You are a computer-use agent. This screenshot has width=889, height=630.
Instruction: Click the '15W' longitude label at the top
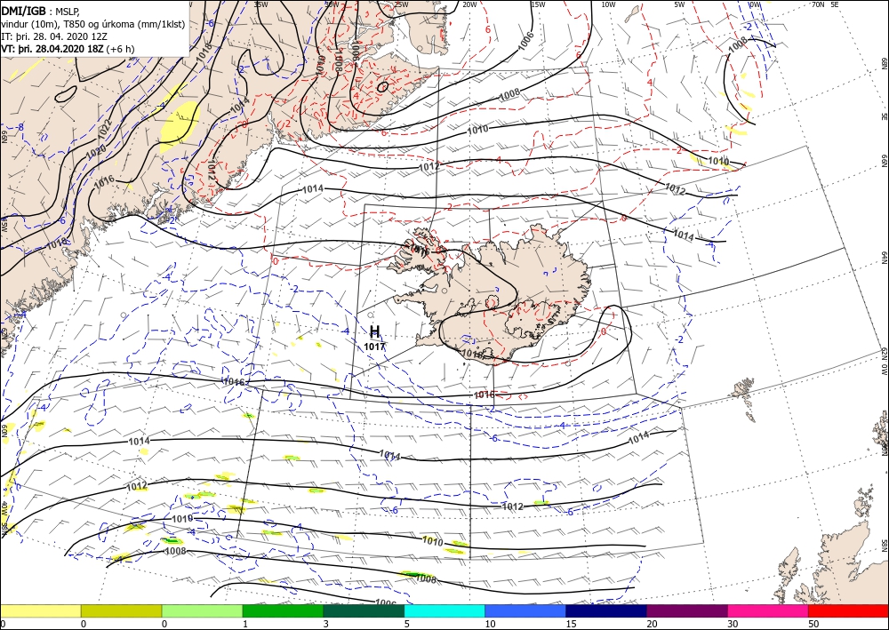[538, 4]
